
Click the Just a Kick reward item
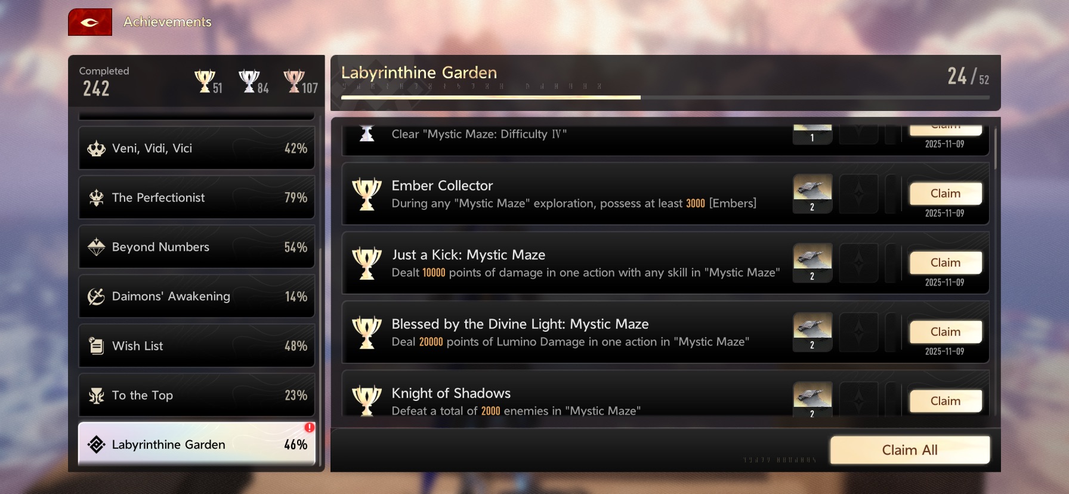(x=812, y=263)
